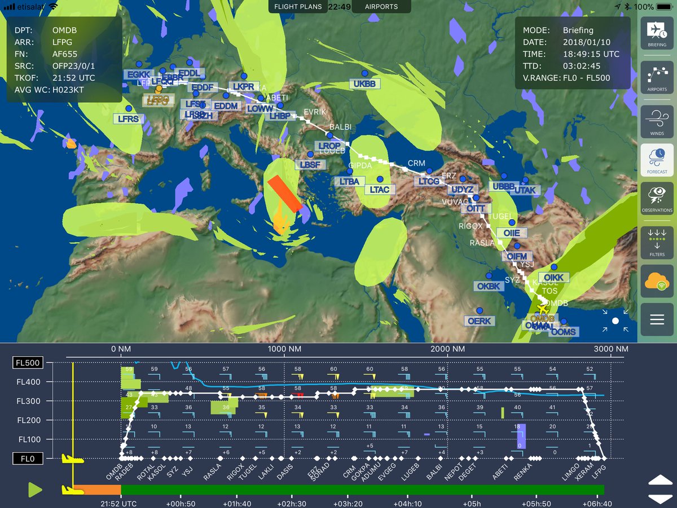
Task: Select the OKBK airport label
Action: point(489,286)
